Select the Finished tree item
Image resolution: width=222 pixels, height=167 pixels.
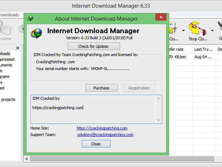tap(2, 88)
